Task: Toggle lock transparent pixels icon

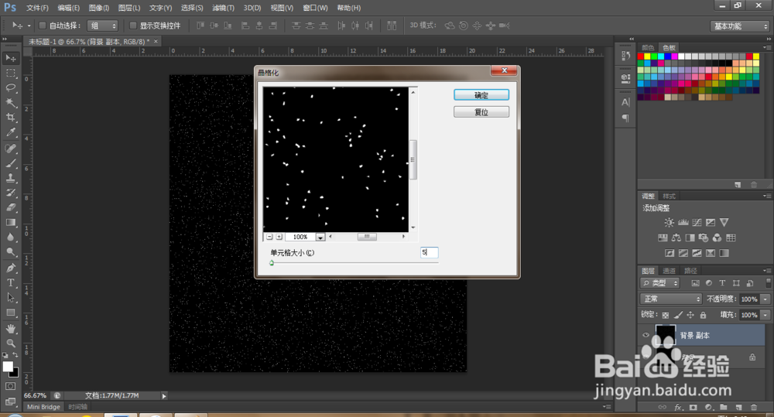Action: point(666,315)
